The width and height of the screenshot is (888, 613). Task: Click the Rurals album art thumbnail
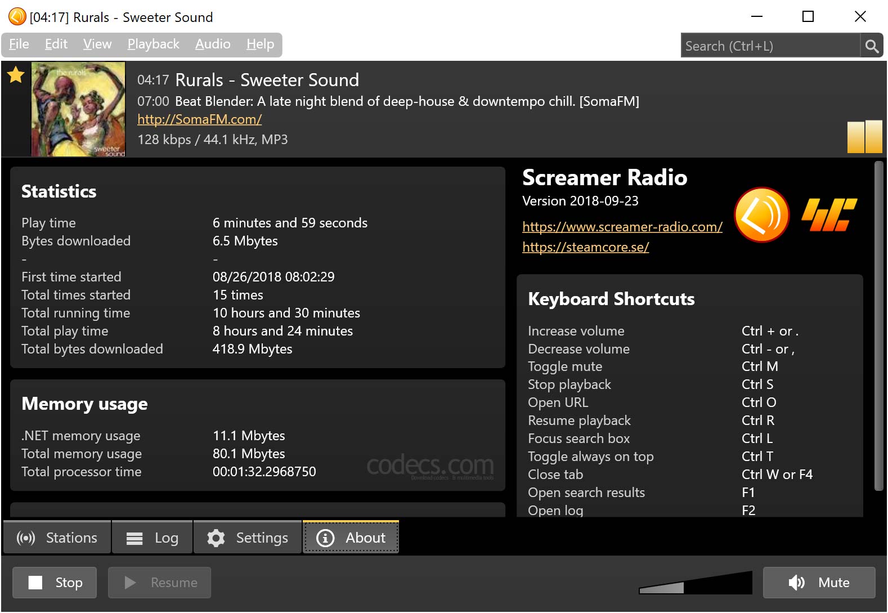pyautogui.click(x=78, y=109)
